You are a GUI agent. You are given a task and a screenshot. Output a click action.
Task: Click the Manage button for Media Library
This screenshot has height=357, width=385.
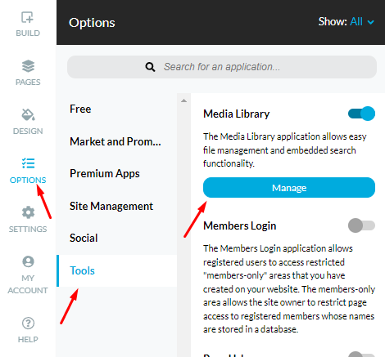pos(289,188)
